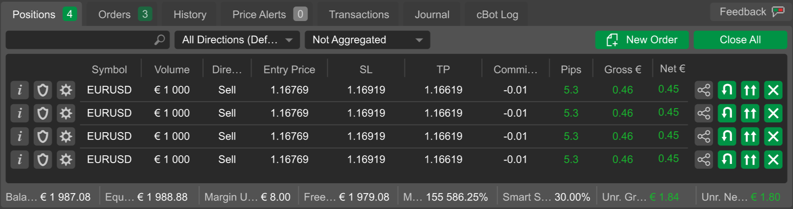Sort by the Pips column header
Image resolution: width=793 pixels, height=209 pixels.
click(571, 70)
